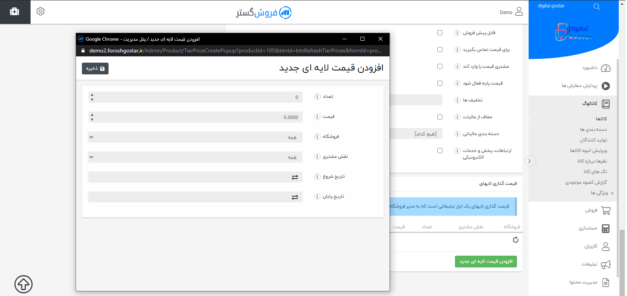Click info icon beside نقش مشتری label

click(317, 157)
